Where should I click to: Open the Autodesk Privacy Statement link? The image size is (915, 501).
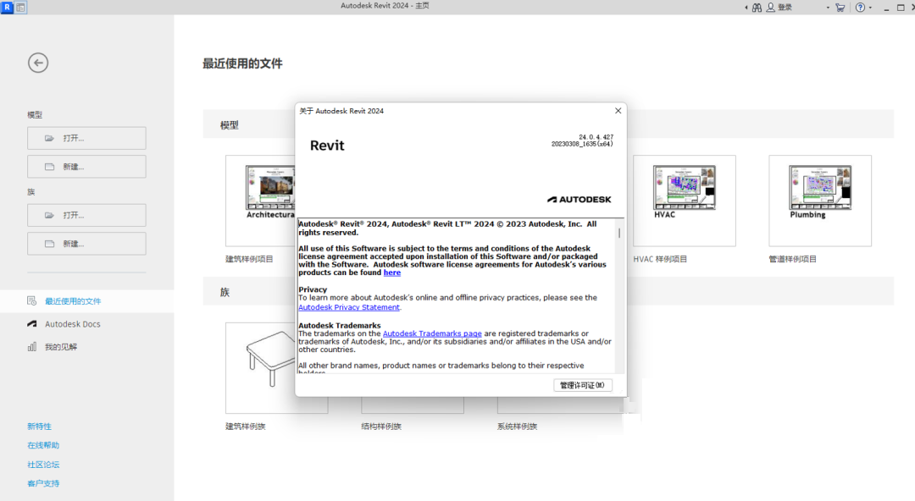348,306
